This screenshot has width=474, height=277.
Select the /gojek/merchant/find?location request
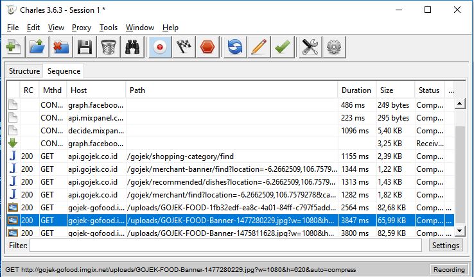[x=230, y=195]
